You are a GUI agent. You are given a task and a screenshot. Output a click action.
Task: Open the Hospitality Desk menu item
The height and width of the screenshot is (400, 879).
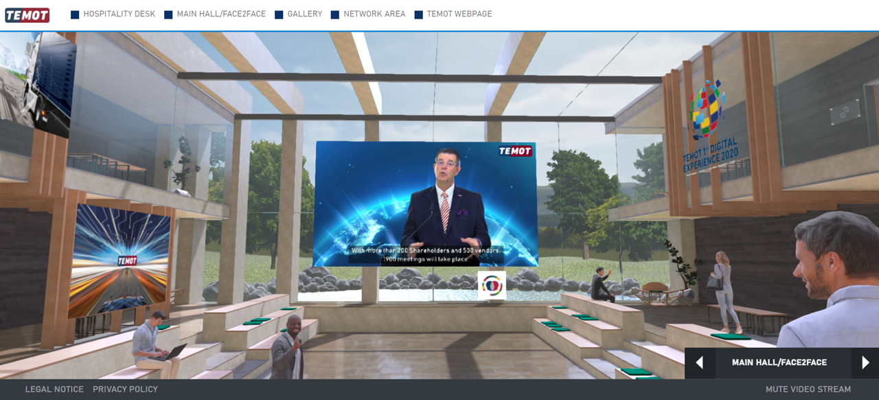coord(119,14)
